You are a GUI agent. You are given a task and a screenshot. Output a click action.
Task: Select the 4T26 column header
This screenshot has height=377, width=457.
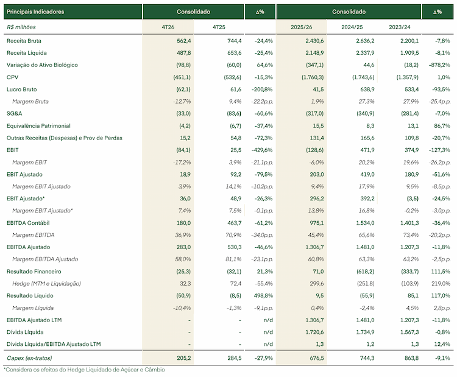(x=168, y=27)
